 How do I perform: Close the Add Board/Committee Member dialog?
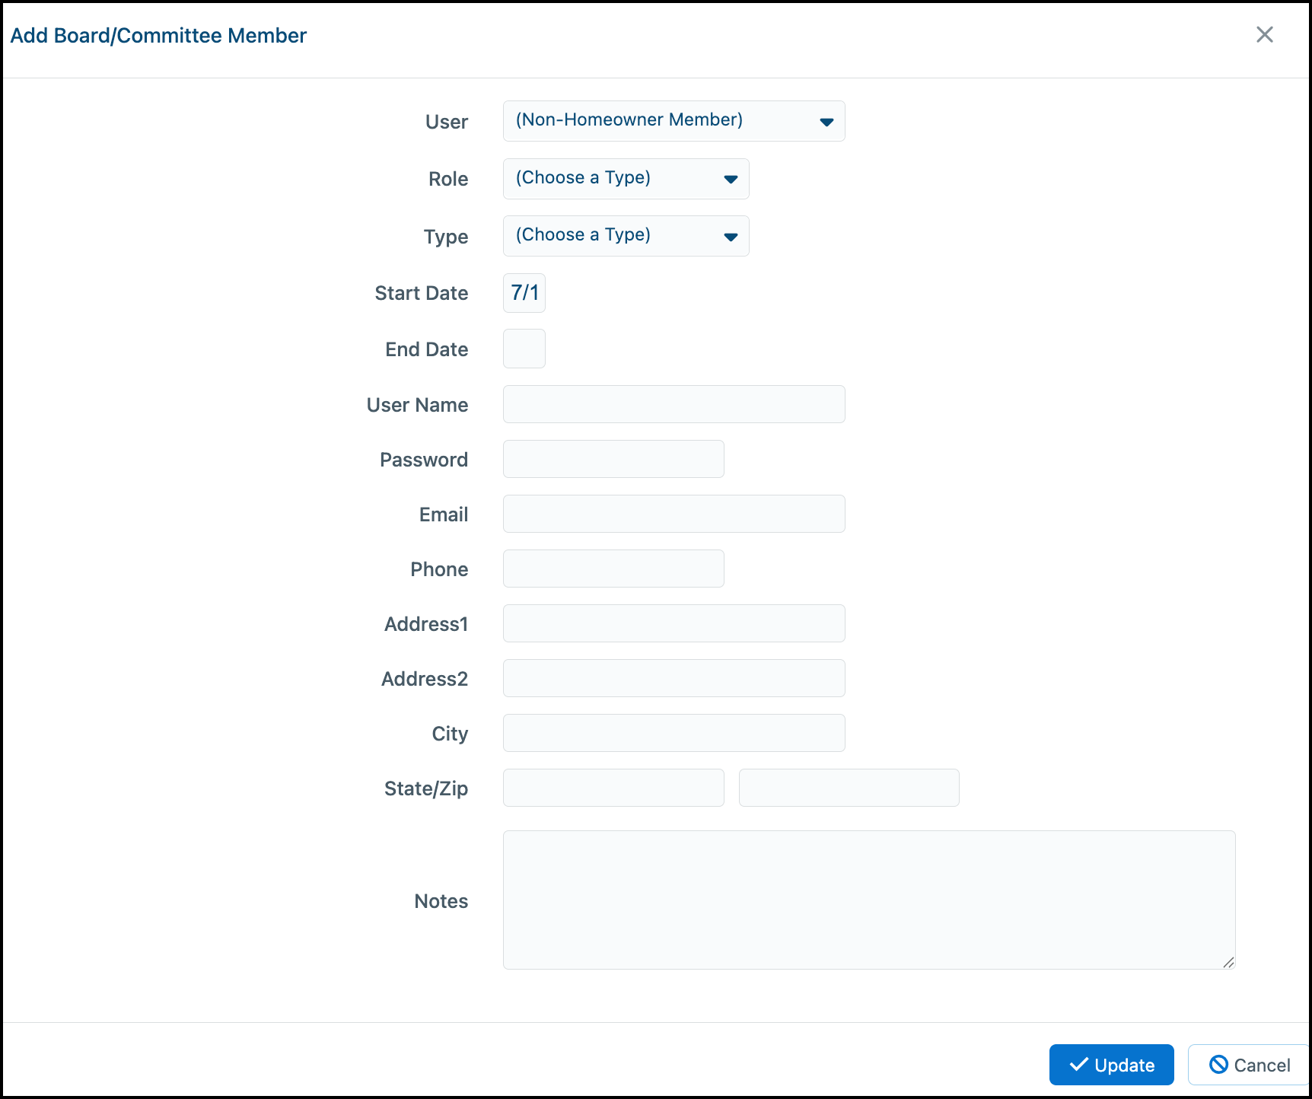[1264, 34]
